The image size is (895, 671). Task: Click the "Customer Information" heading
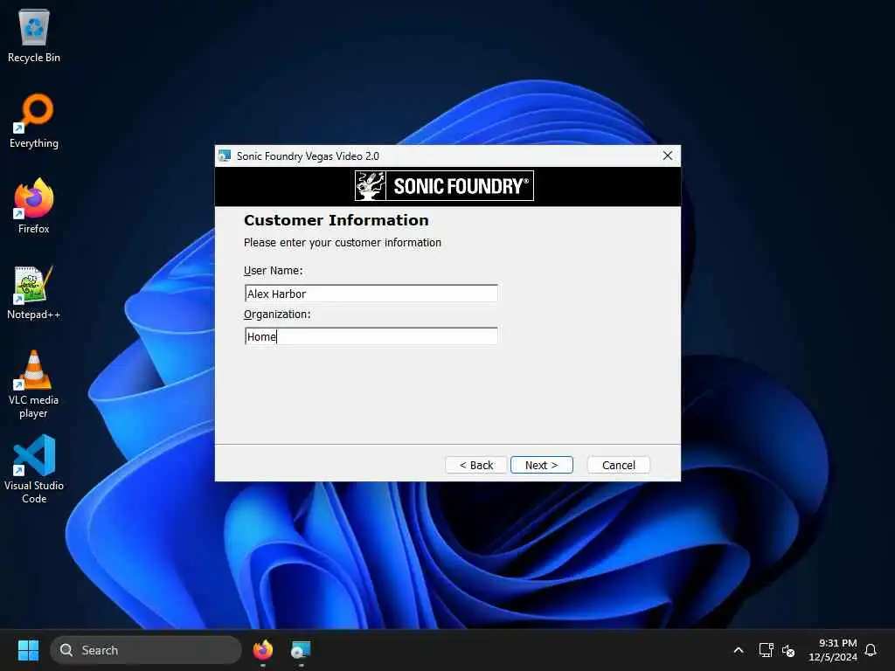coord(336,220)
